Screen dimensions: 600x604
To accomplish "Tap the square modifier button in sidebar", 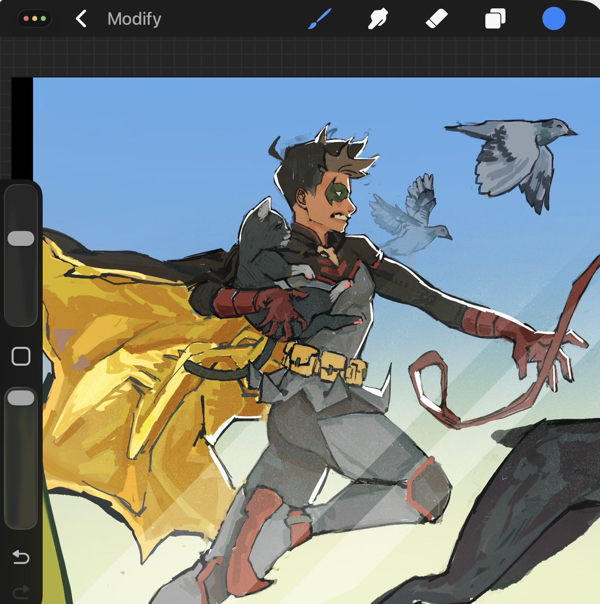I will click(x=21, y=356).
